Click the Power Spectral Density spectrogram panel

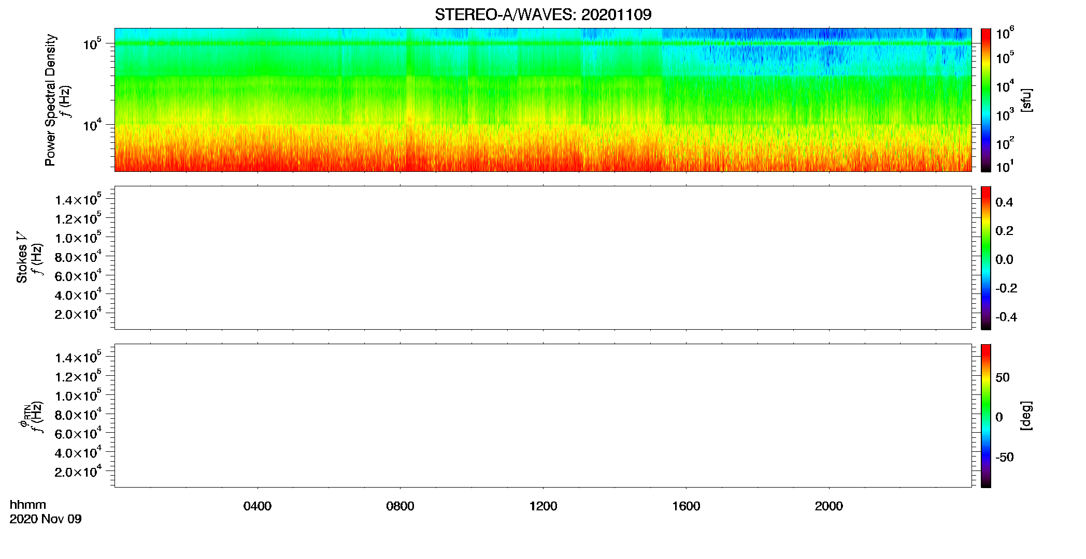(543, 99)
